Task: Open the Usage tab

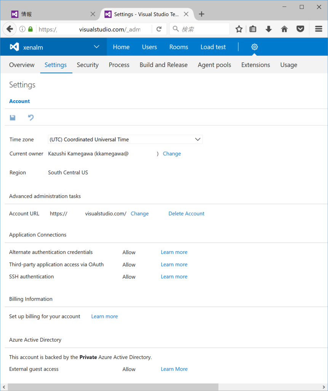Action: (x=289, y=65)
